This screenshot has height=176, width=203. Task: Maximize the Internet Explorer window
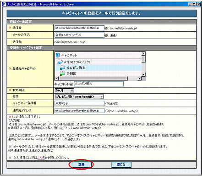[x=194, y=4]
